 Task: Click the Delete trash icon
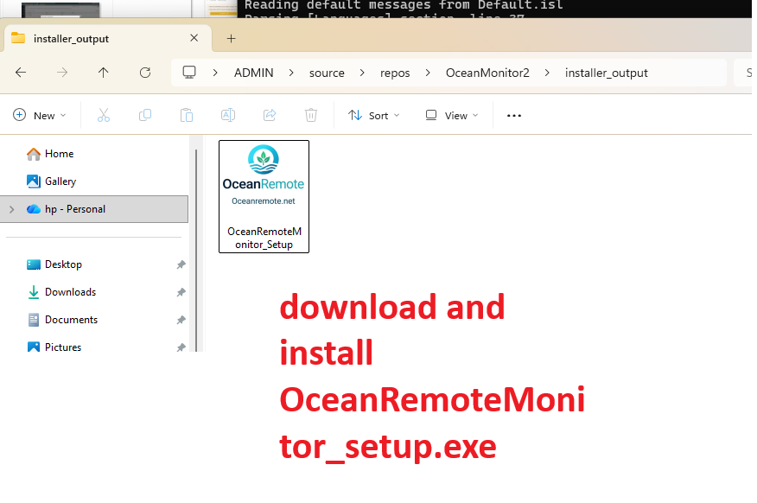311,115
